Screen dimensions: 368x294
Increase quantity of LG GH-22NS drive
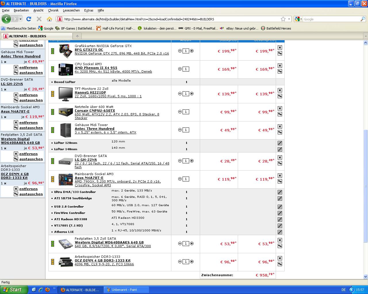pyautogui.click(x=192, y=161)
